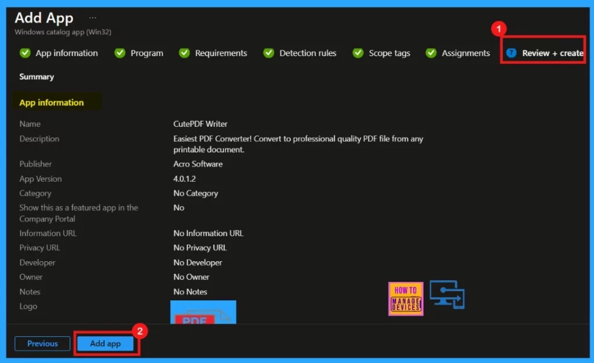Click the 'Summary' heading
Viewport: 594px width, 363px height.
[x=37, y=77]
